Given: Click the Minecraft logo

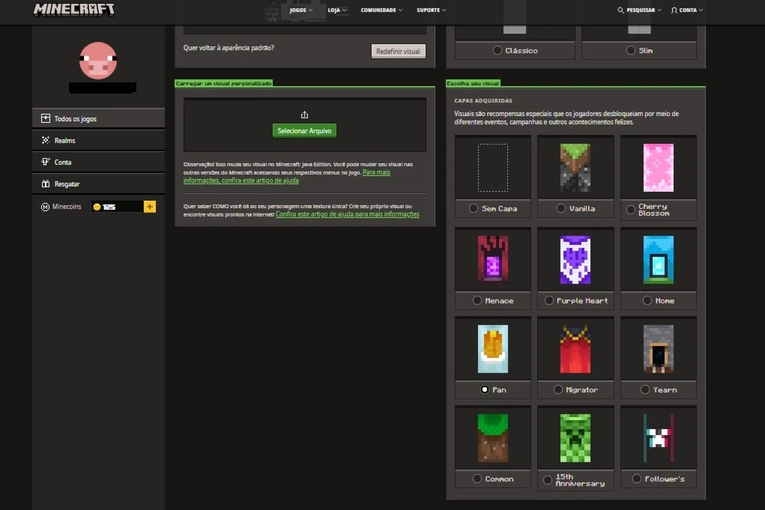Looking at the screenshot, I should pyautogui.click(x=73, y=10).
